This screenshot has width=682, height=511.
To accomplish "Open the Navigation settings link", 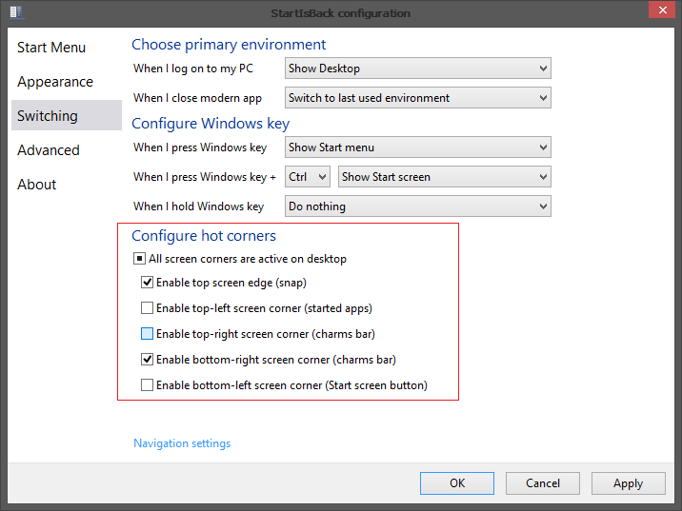I will (x=182, y=443).
